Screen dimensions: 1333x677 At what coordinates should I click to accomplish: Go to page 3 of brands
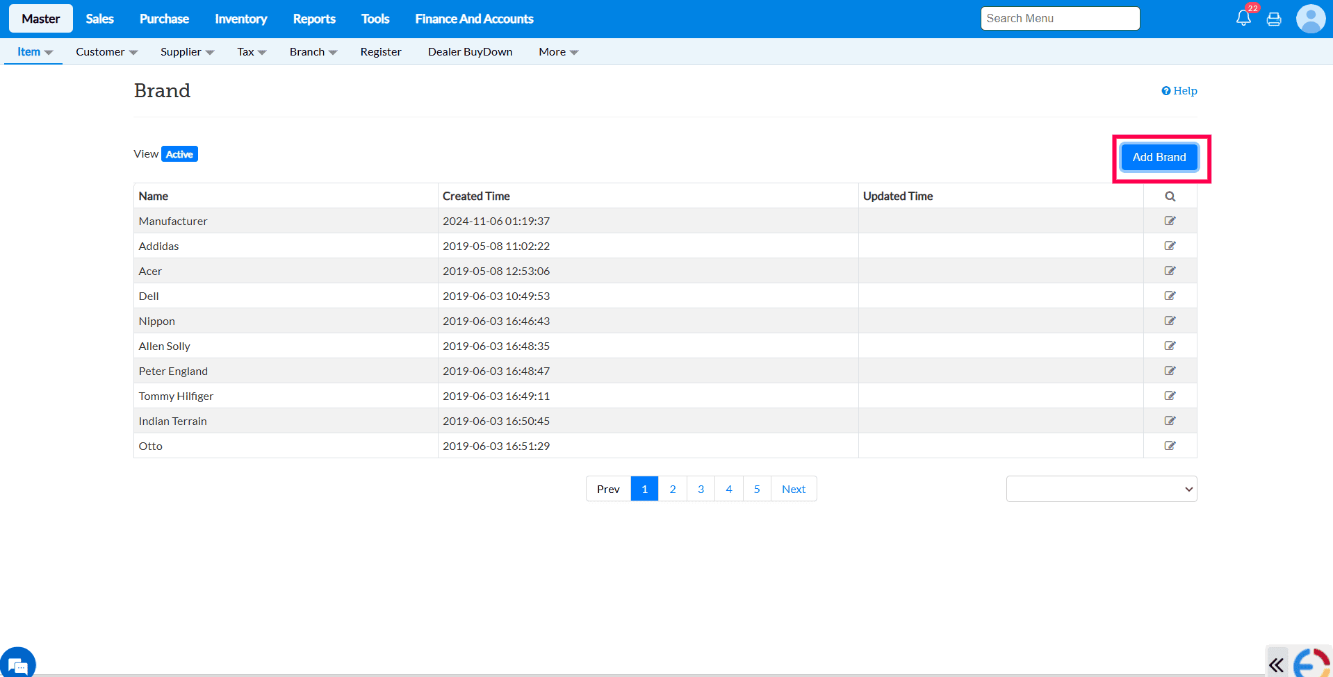(701, 489)
